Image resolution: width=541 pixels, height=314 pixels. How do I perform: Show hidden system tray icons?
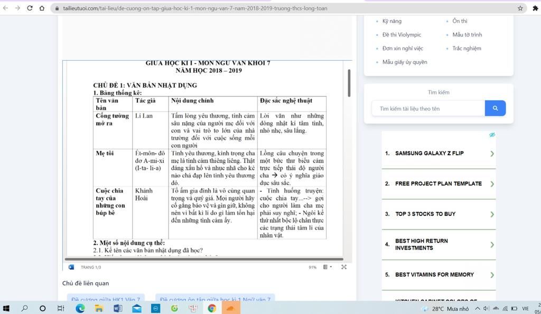478,309
